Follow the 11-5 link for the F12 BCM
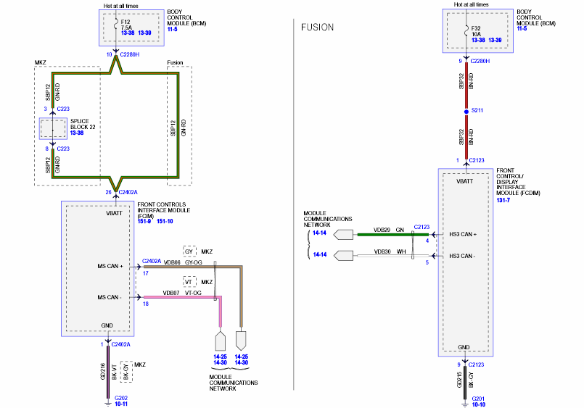The height and width of the screenshot is (408, 584). [x=172, y=29]
